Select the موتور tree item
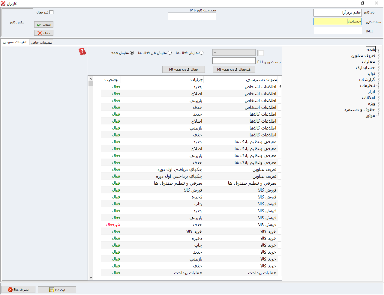The width and height of the screenshot is (384, 295). click(x=370, y=115)
